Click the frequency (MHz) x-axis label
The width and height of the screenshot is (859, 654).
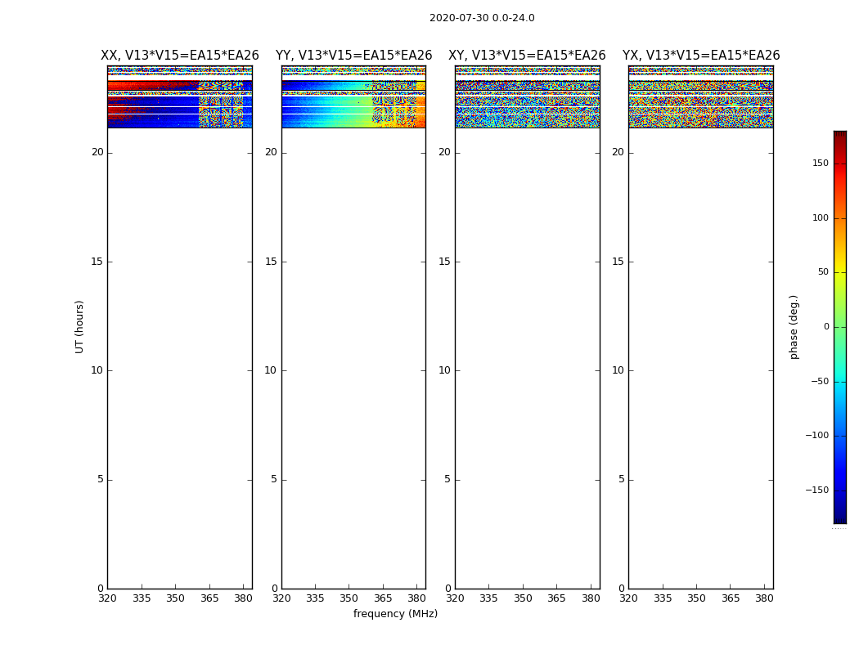pos(395,614)
